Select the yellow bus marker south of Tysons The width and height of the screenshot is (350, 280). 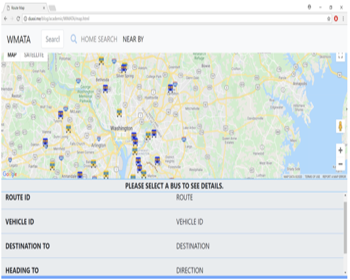(x=68, y=128)
